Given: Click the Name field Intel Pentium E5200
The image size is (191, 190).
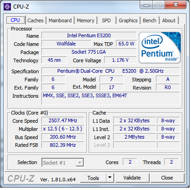Looking at the screenshot, I should [x=90, y=36].
